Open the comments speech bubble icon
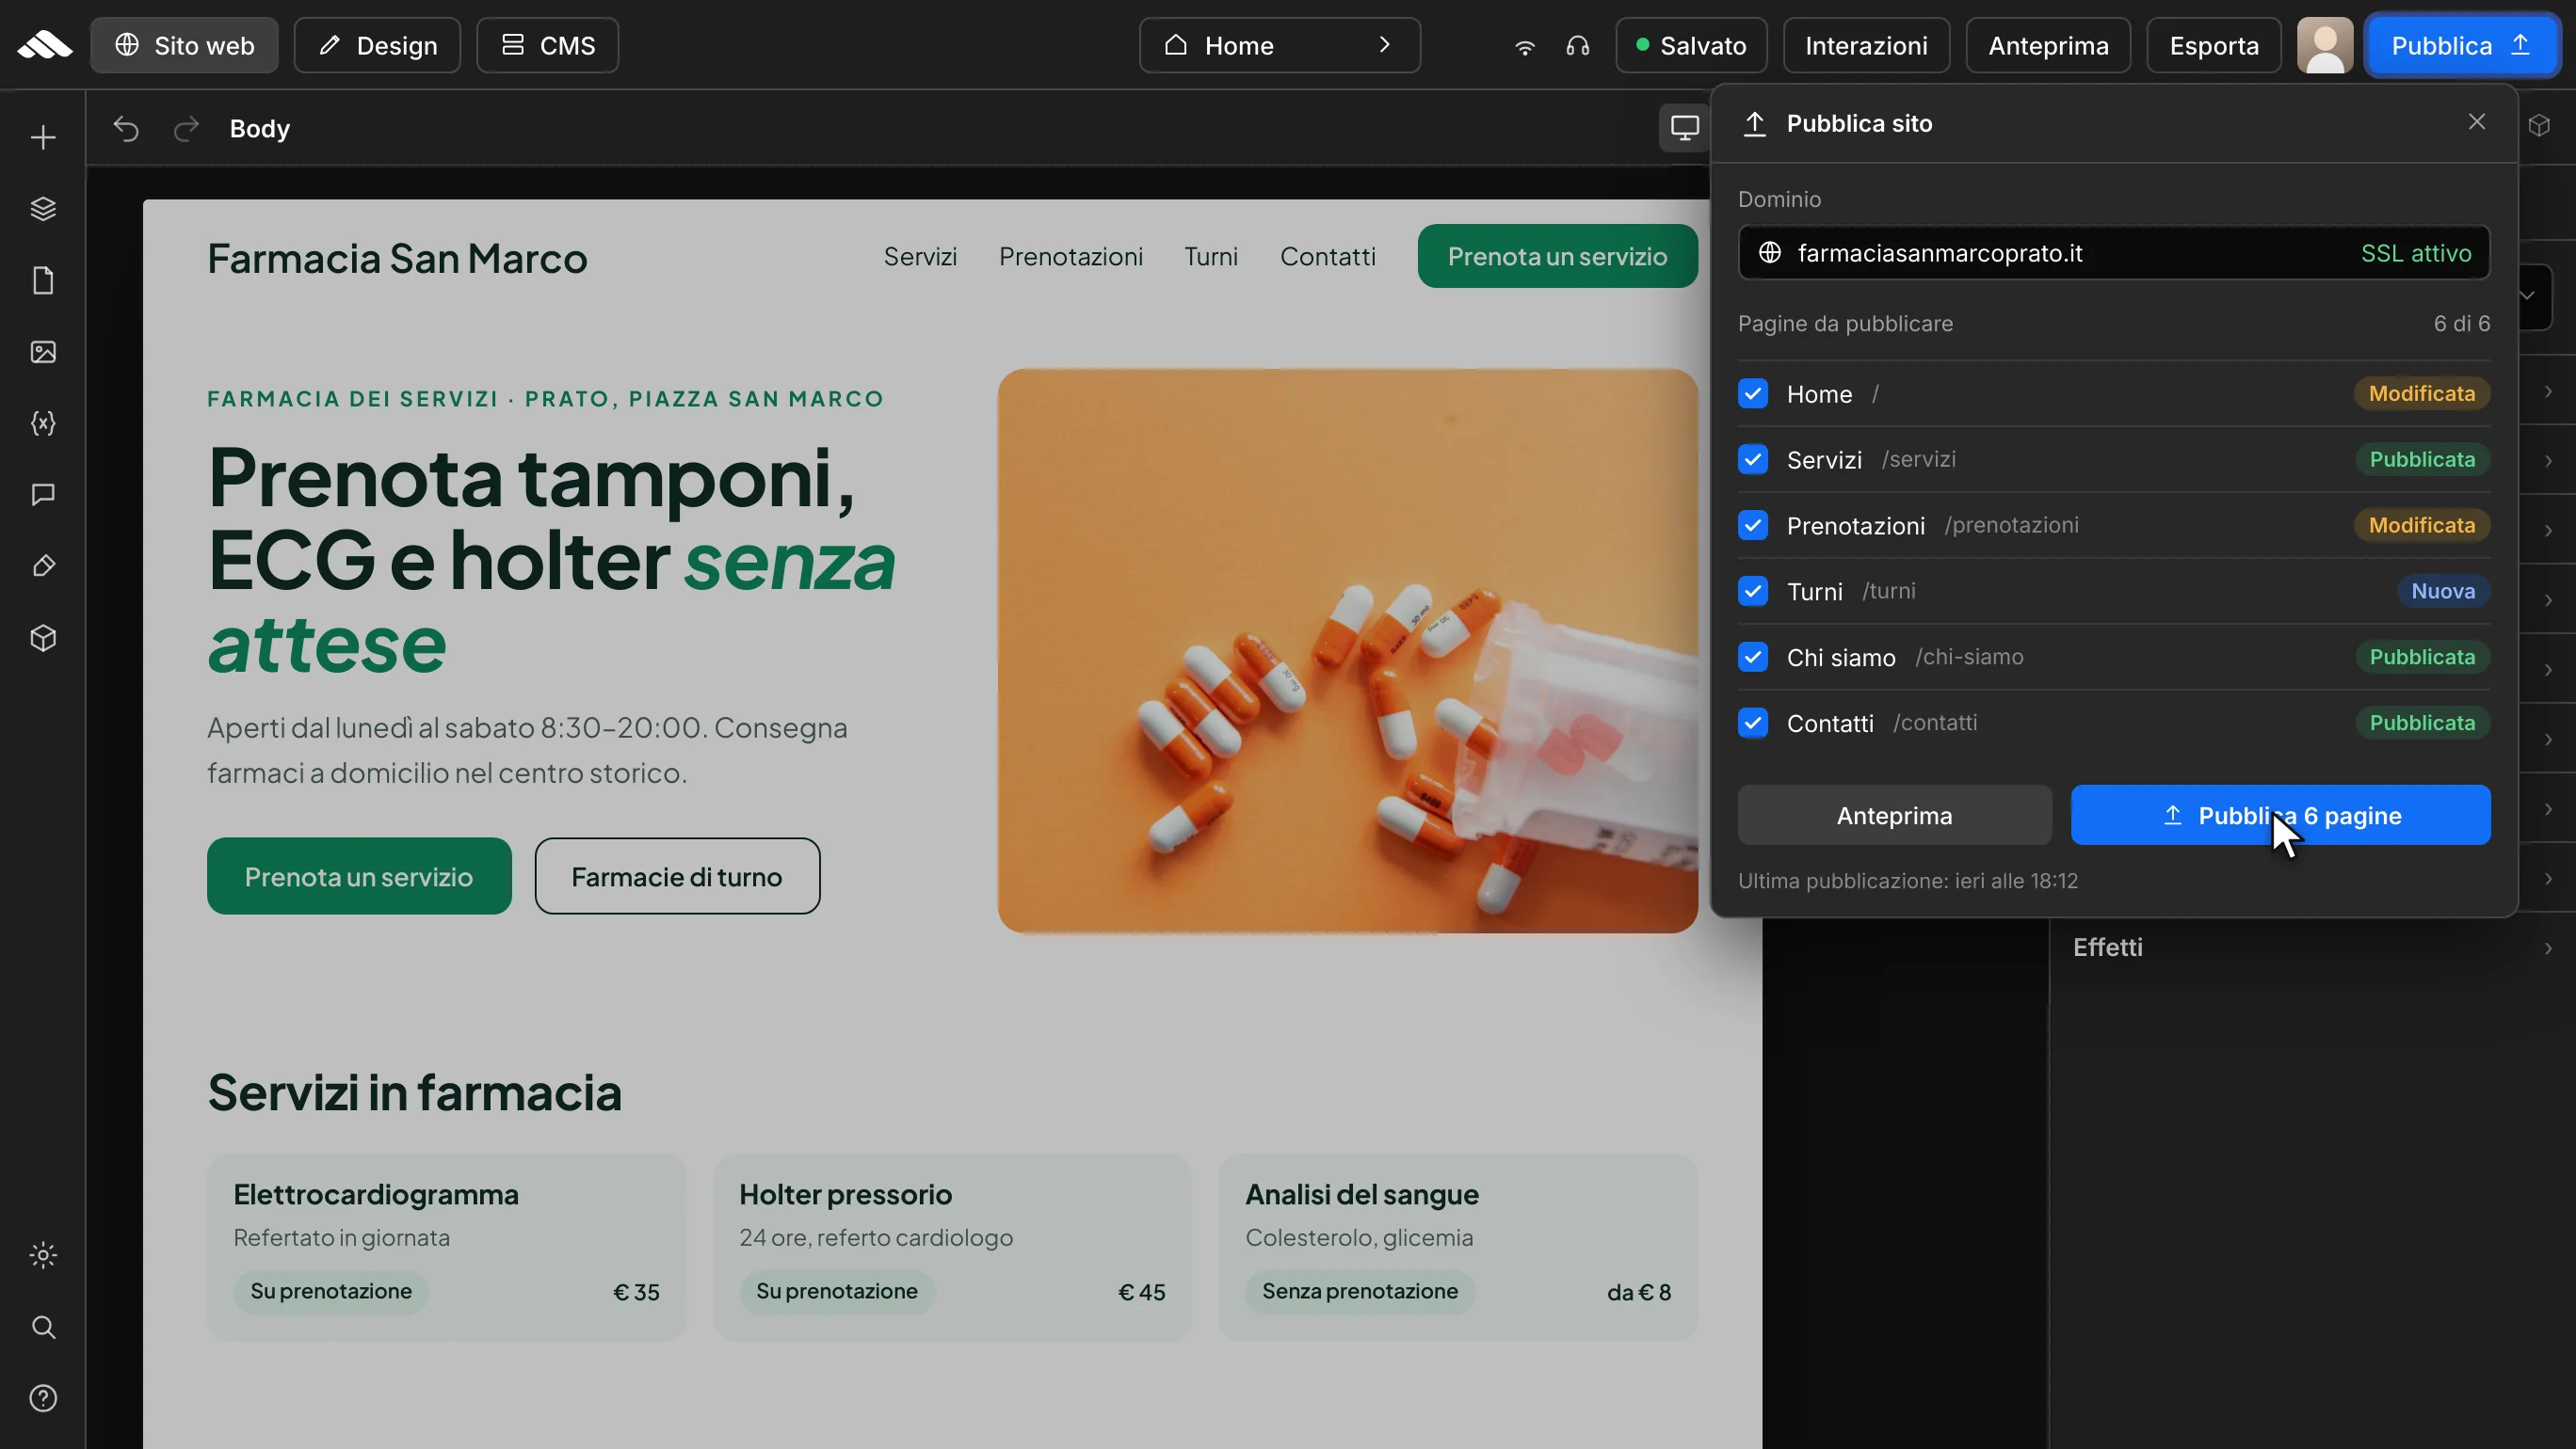Viewport: 2576px width, 1449px height. point(43,495)
